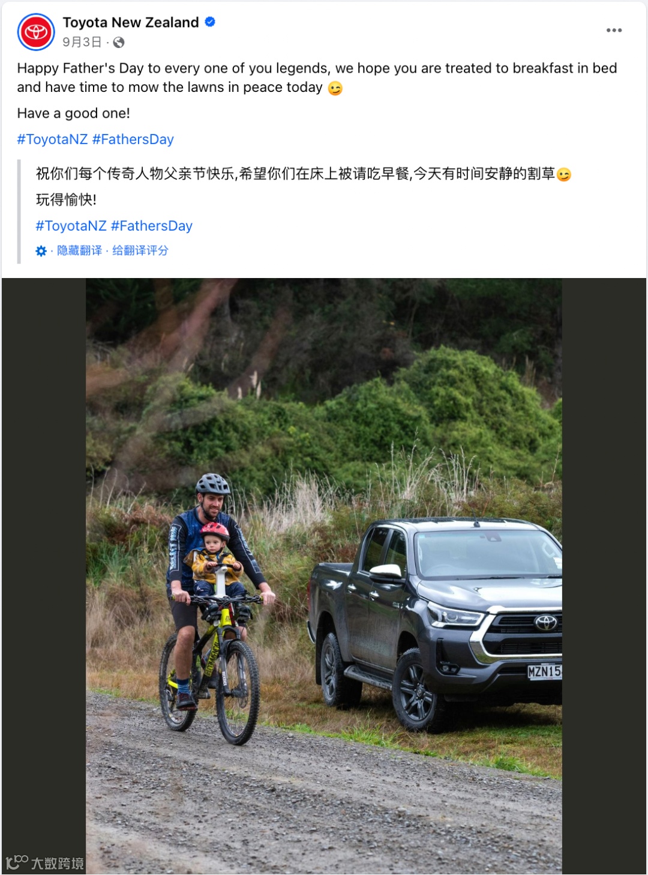
Task: Click the 大数跨境 watermark logo
Action: pyautogui.click(x=44, y=863)
